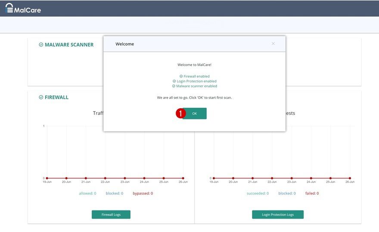The width and height of the screenshot is (379, 232).
Task: Click 19-Jun data point on firewall chart
Action: tap(47, 178)
